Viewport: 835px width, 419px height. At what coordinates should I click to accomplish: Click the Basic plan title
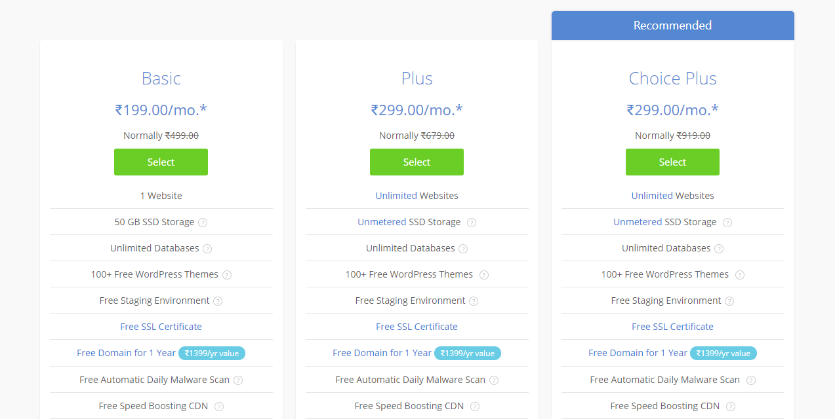[161, 79]
